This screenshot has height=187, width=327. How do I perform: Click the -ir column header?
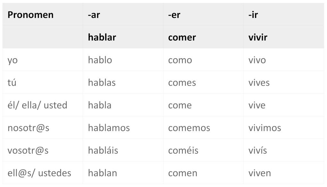point(253,15)
